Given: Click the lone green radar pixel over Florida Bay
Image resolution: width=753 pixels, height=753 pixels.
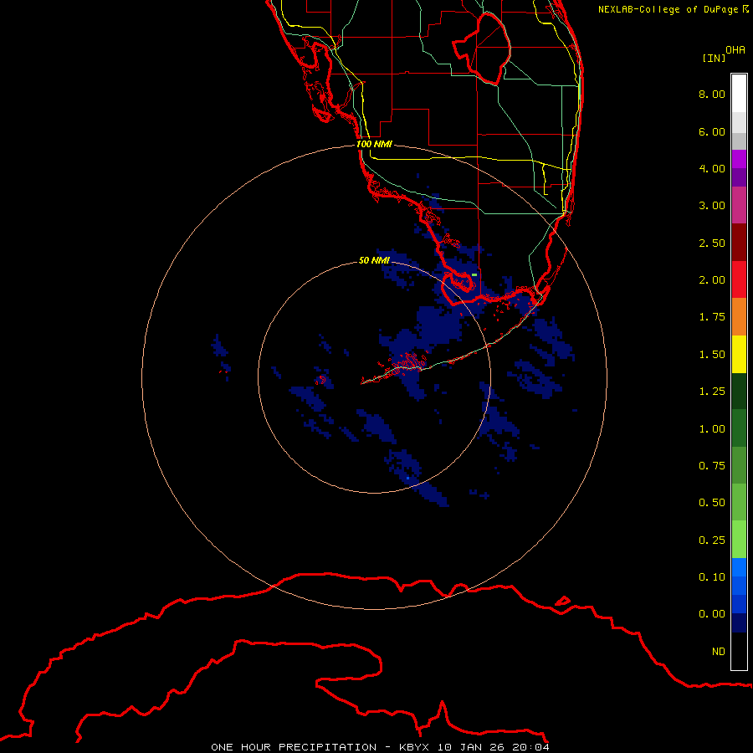Looking at the screenshot, I should (x=474, y=274).
